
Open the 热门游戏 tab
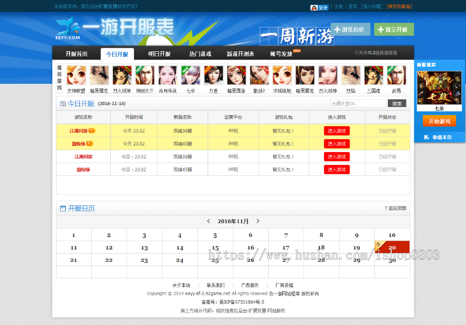(200, 54)
